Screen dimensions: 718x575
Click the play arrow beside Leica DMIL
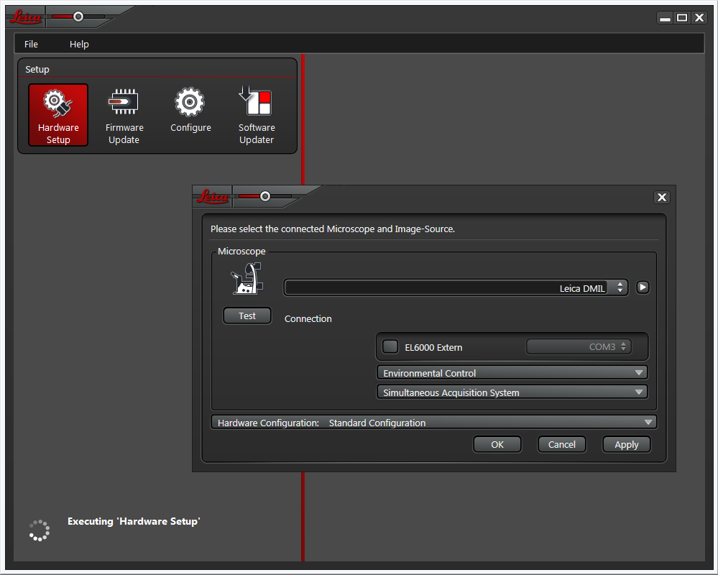(643, 287)
